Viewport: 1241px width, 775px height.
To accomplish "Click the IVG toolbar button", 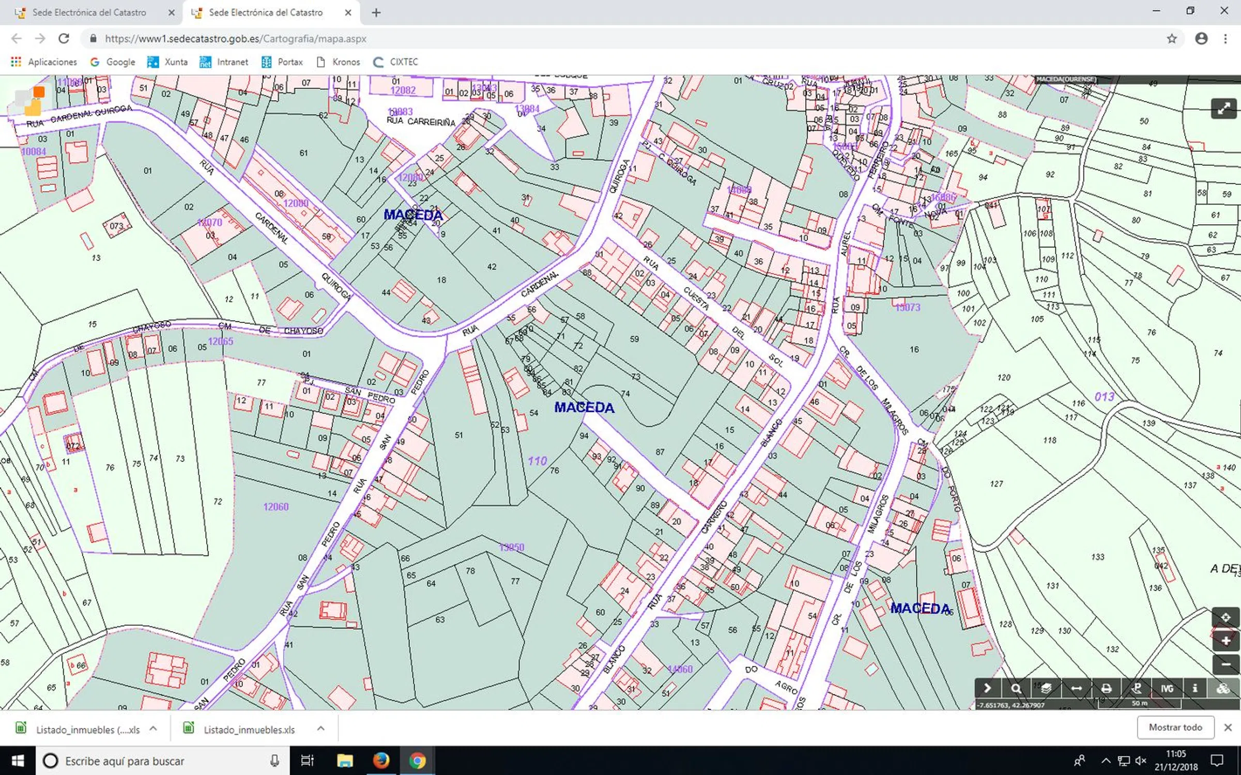I will pos(1167,688).
